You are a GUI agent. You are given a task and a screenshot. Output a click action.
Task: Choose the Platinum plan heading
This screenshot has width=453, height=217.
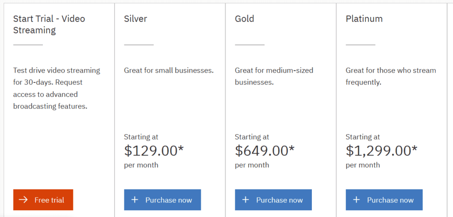[364, 19]
